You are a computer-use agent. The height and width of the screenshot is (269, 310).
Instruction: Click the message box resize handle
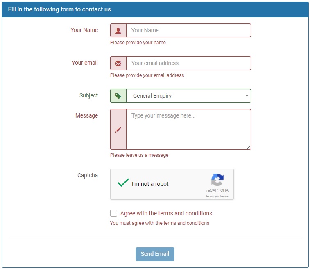coord(249,147)
